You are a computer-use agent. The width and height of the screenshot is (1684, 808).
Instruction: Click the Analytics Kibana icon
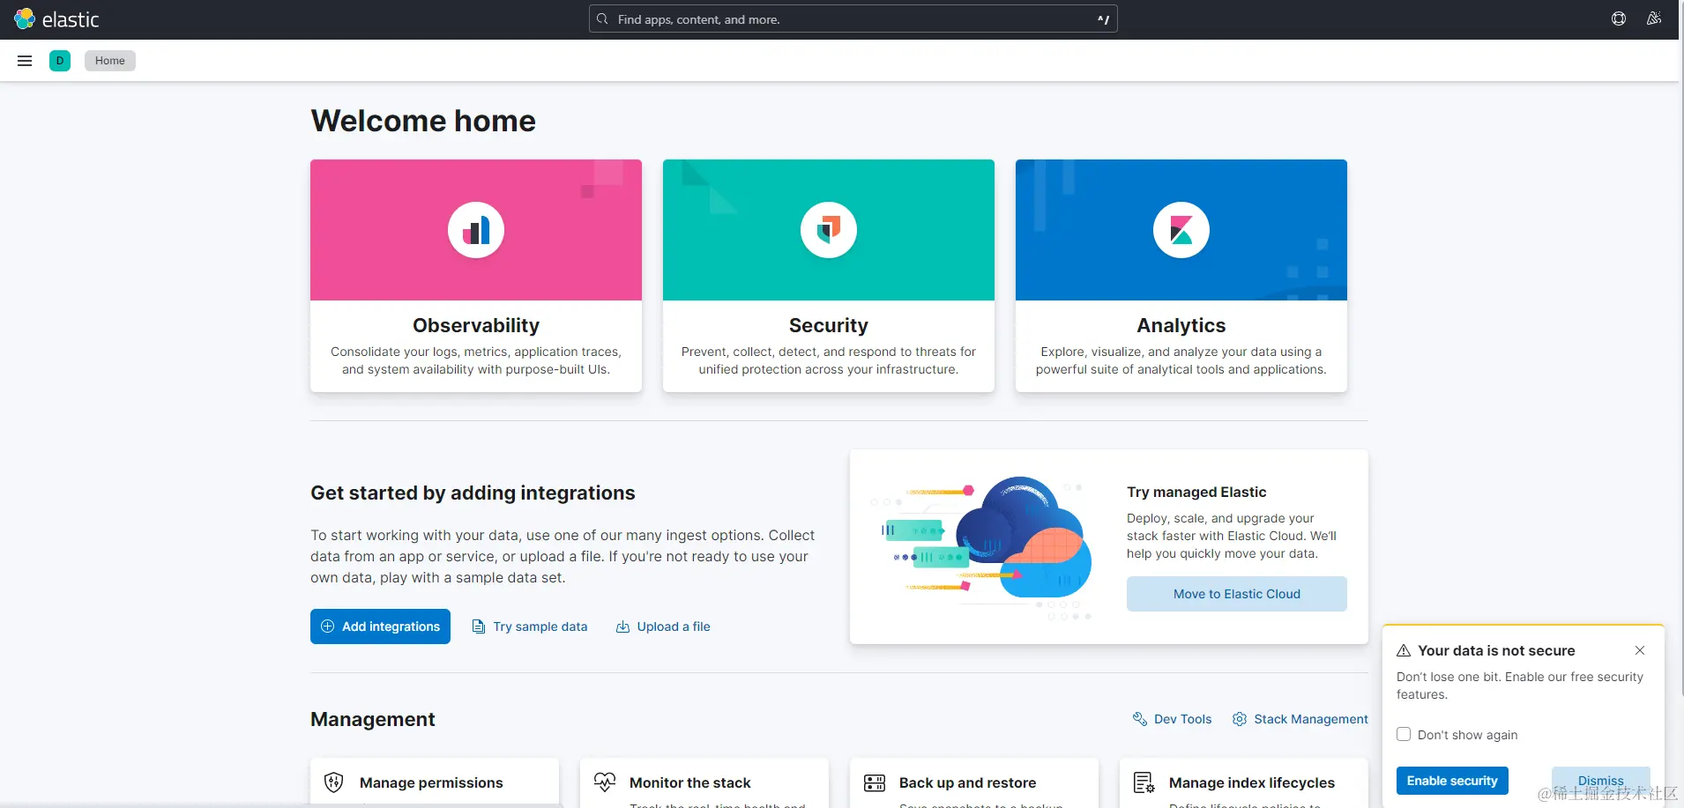pyautogui.click(x=1181, y=230)
